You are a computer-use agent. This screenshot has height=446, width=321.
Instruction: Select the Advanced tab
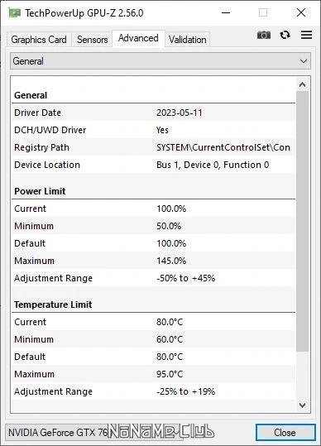(x=138, y=38)
